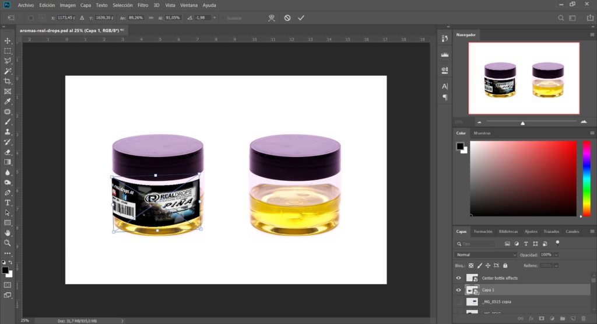Click the X position input field
Image resolution: width=597 pixels, height=324 pixels.
66,18
